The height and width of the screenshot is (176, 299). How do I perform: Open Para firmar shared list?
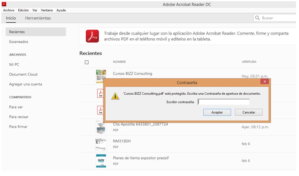(19, 127)
